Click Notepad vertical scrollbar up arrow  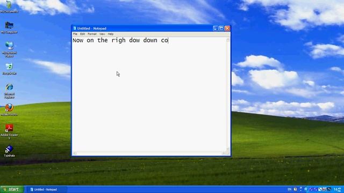(228, 40)
